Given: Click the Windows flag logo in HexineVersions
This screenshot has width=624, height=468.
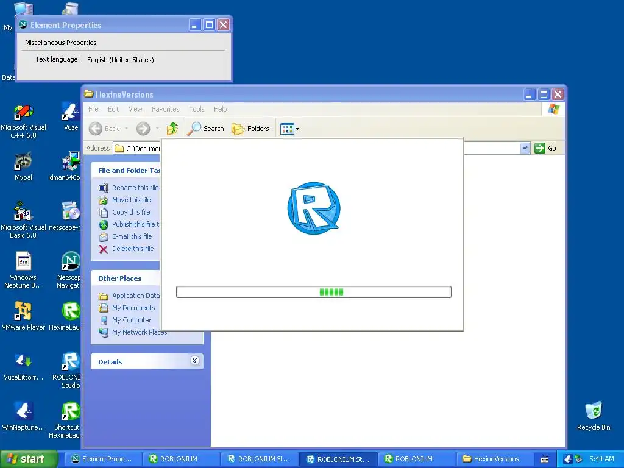Looking at the screenshot, I should coord(553,109).
